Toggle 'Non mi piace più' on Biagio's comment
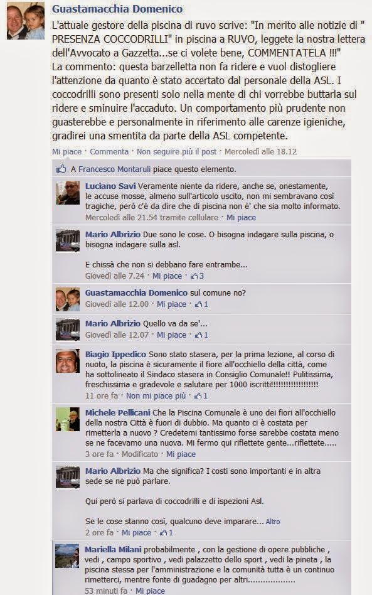Viewport: 372px width, 595px height. click(156, 396)
